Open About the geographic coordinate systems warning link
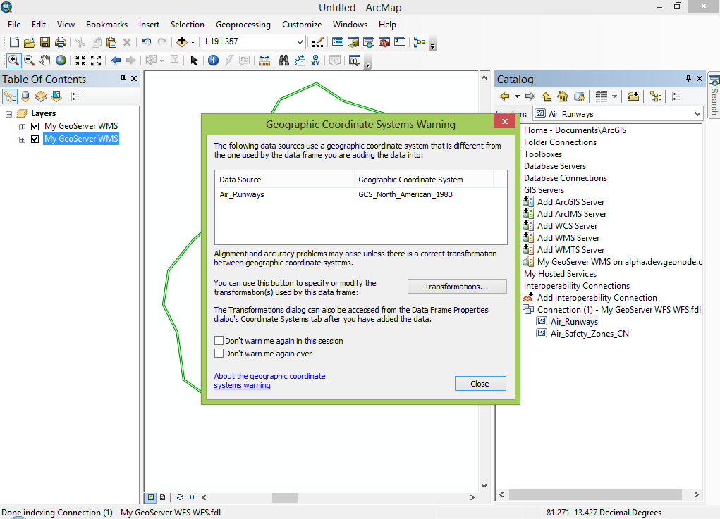The image size is (720, 519). 271,380
